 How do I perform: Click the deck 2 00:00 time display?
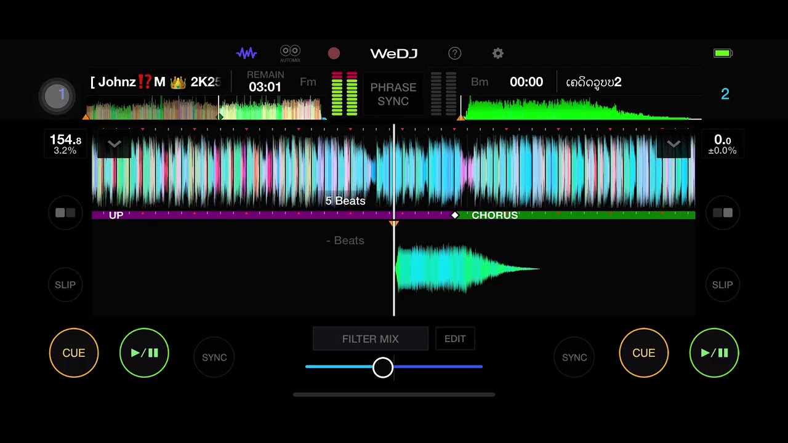coord(526,82)
